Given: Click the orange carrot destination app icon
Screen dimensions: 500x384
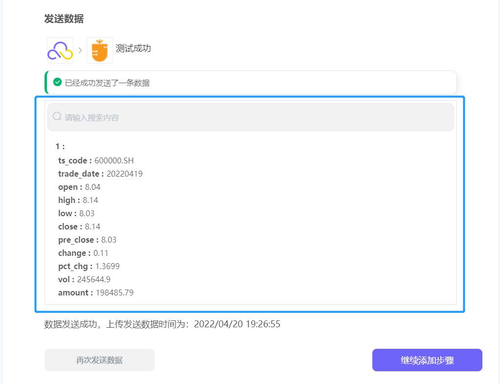Looking at the screenshot, I should click(x=99, y=50).
